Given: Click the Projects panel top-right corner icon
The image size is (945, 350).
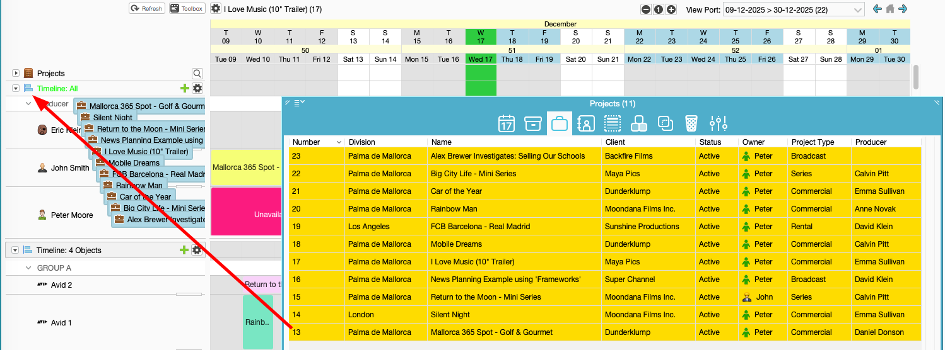Looking at the screenshot, I should click(x=937, y=102).
